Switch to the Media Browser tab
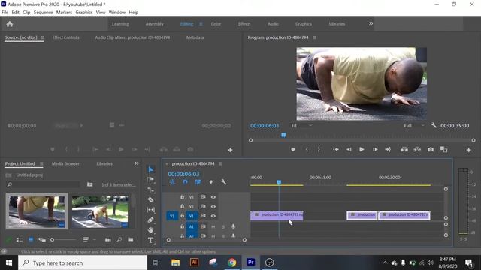This screenshot has height=270, width=481. [65, 163]
